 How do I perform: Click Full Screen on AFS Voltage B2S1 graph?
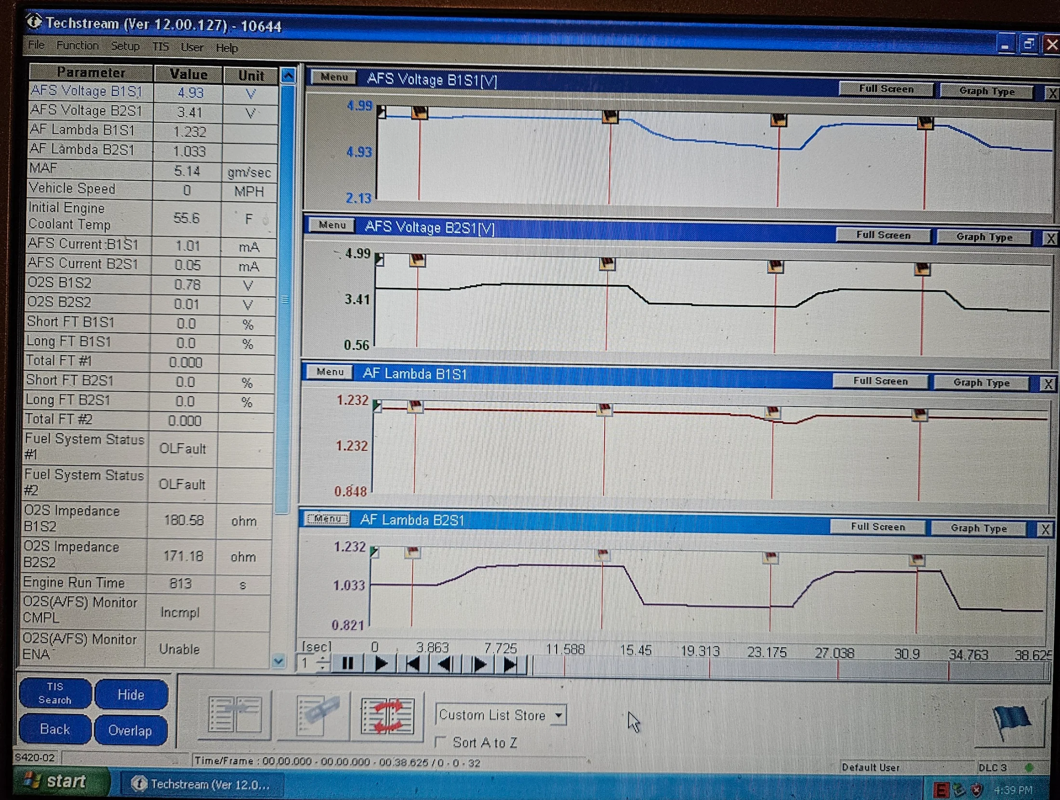click(x=883, y=235)
